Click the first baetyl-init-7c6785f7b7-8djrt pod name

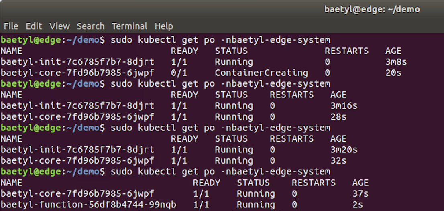(x=77, y=62)
